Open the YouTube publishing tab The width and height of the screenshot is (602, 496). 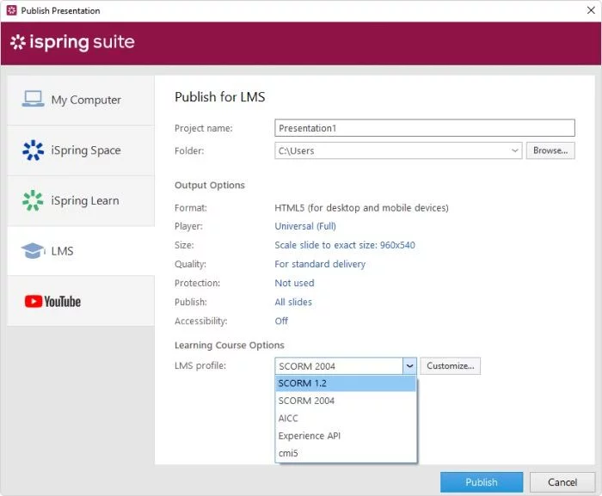coord(81,302)
